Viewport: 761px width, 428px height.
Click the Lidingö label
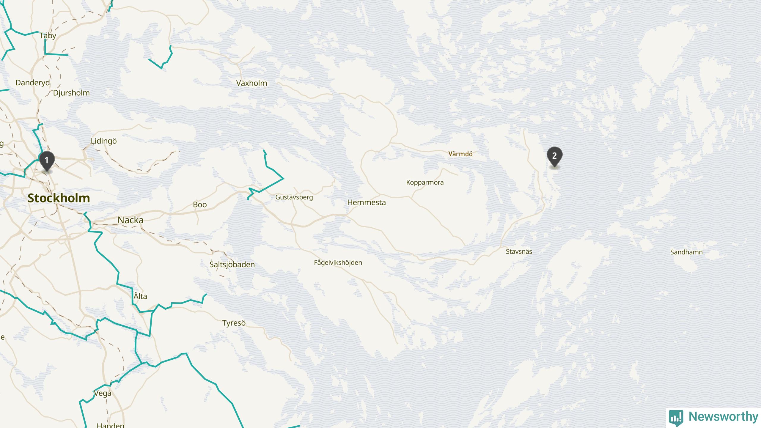(x=104, y=141)
